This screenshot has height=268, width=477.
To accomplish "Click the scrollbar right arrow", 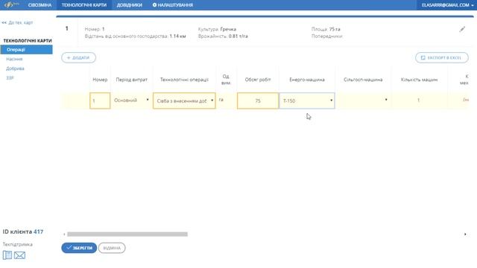I will (x=465, y=234).
